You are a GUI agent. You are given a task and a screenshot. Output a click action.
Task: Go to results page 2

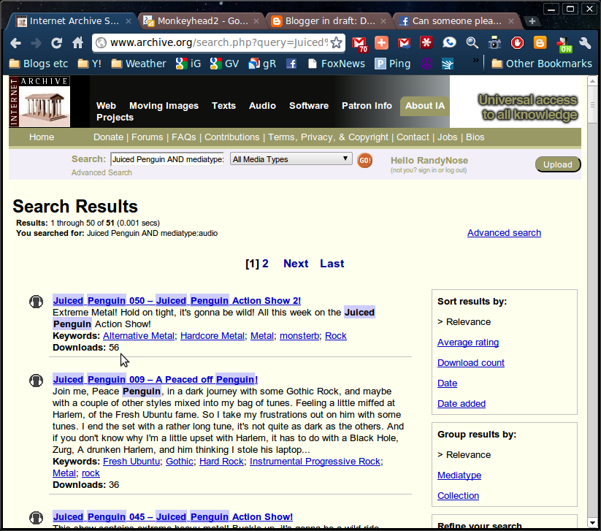click(x=265, y=264)
